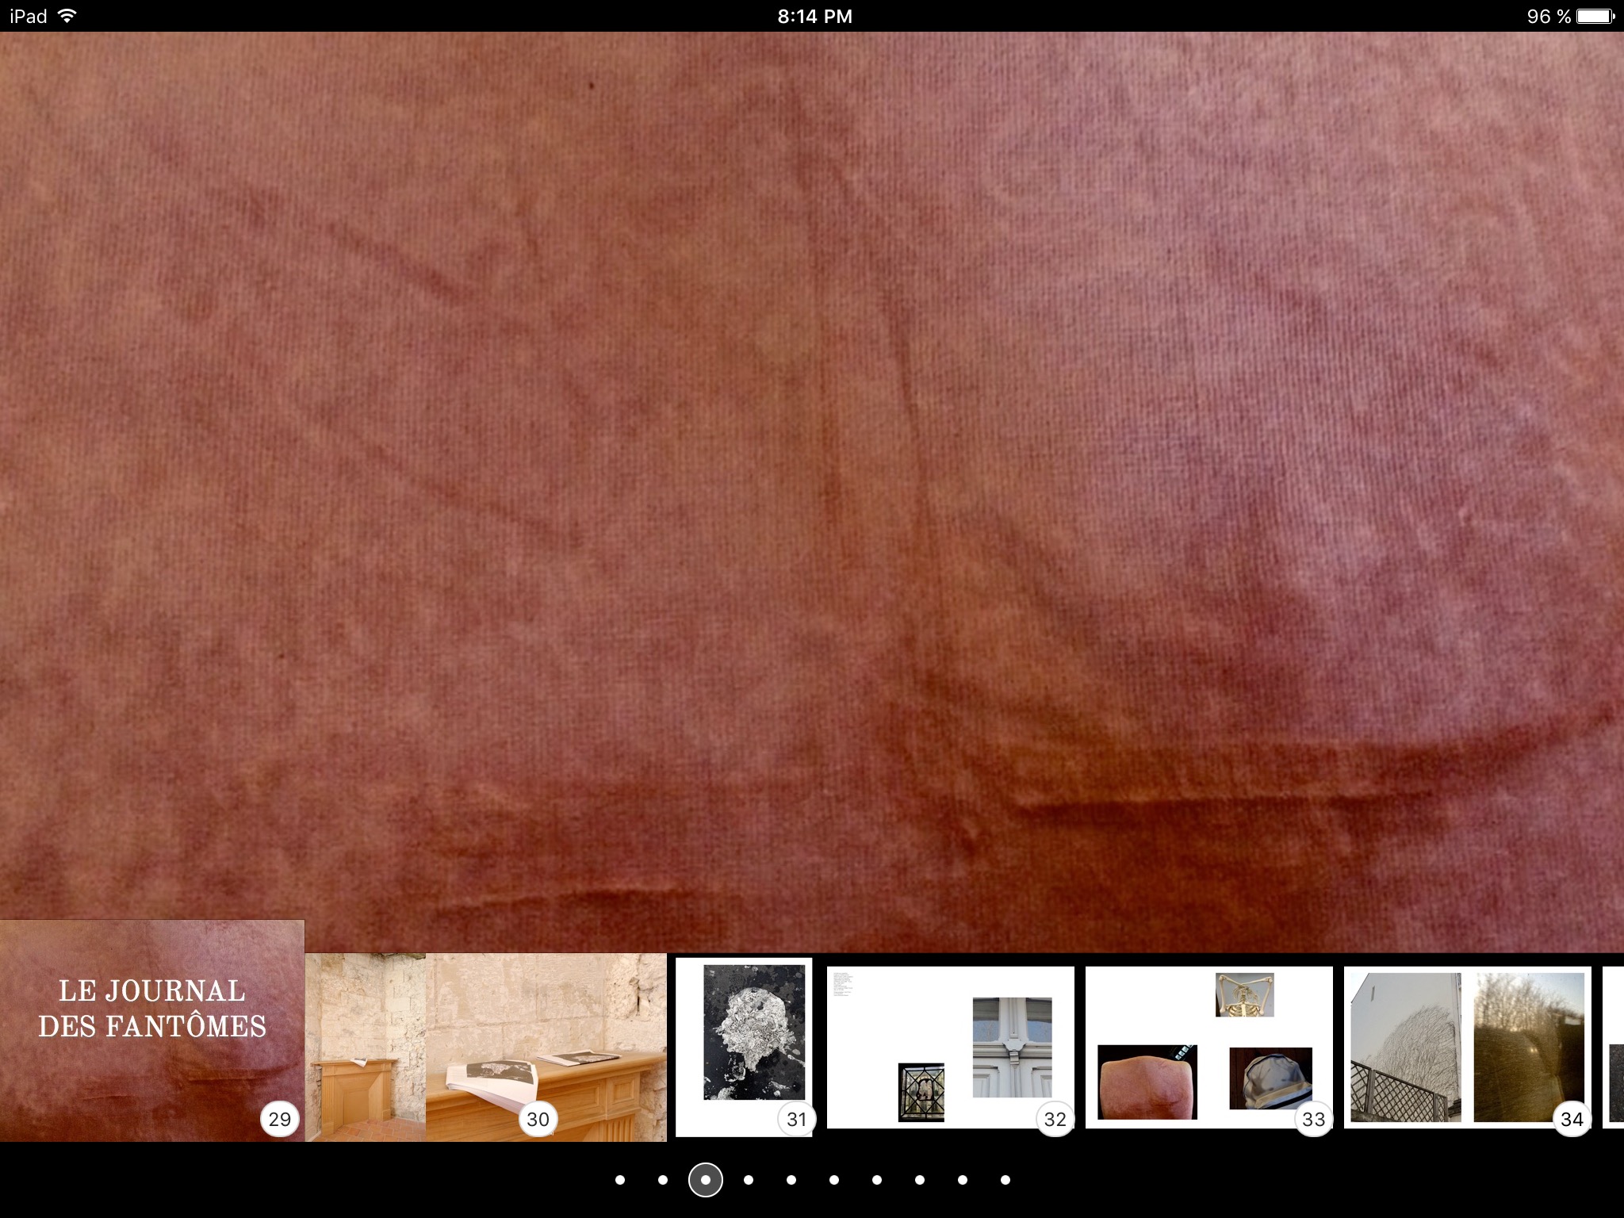Choose the ninth page indicator dot
The height and width of the screenshot is (1218, 1624).
(963, 1180)
